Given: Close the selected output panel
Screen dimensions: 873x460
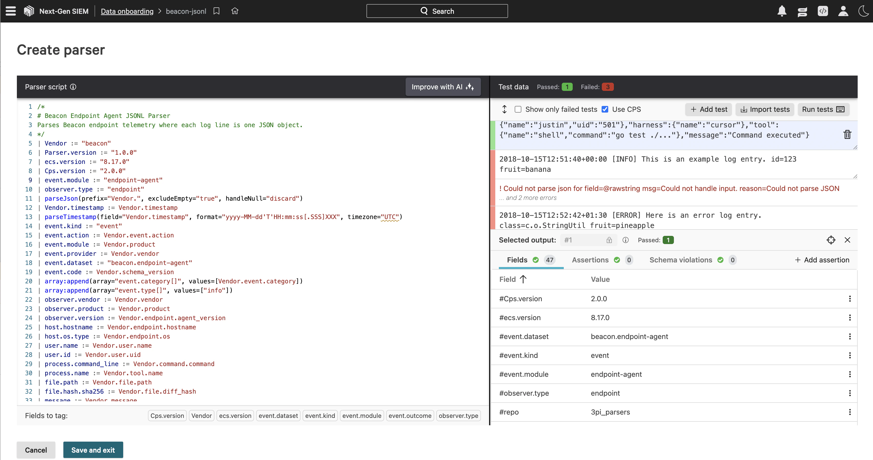Looking at the screenshot, I should [x=848, y=240].
